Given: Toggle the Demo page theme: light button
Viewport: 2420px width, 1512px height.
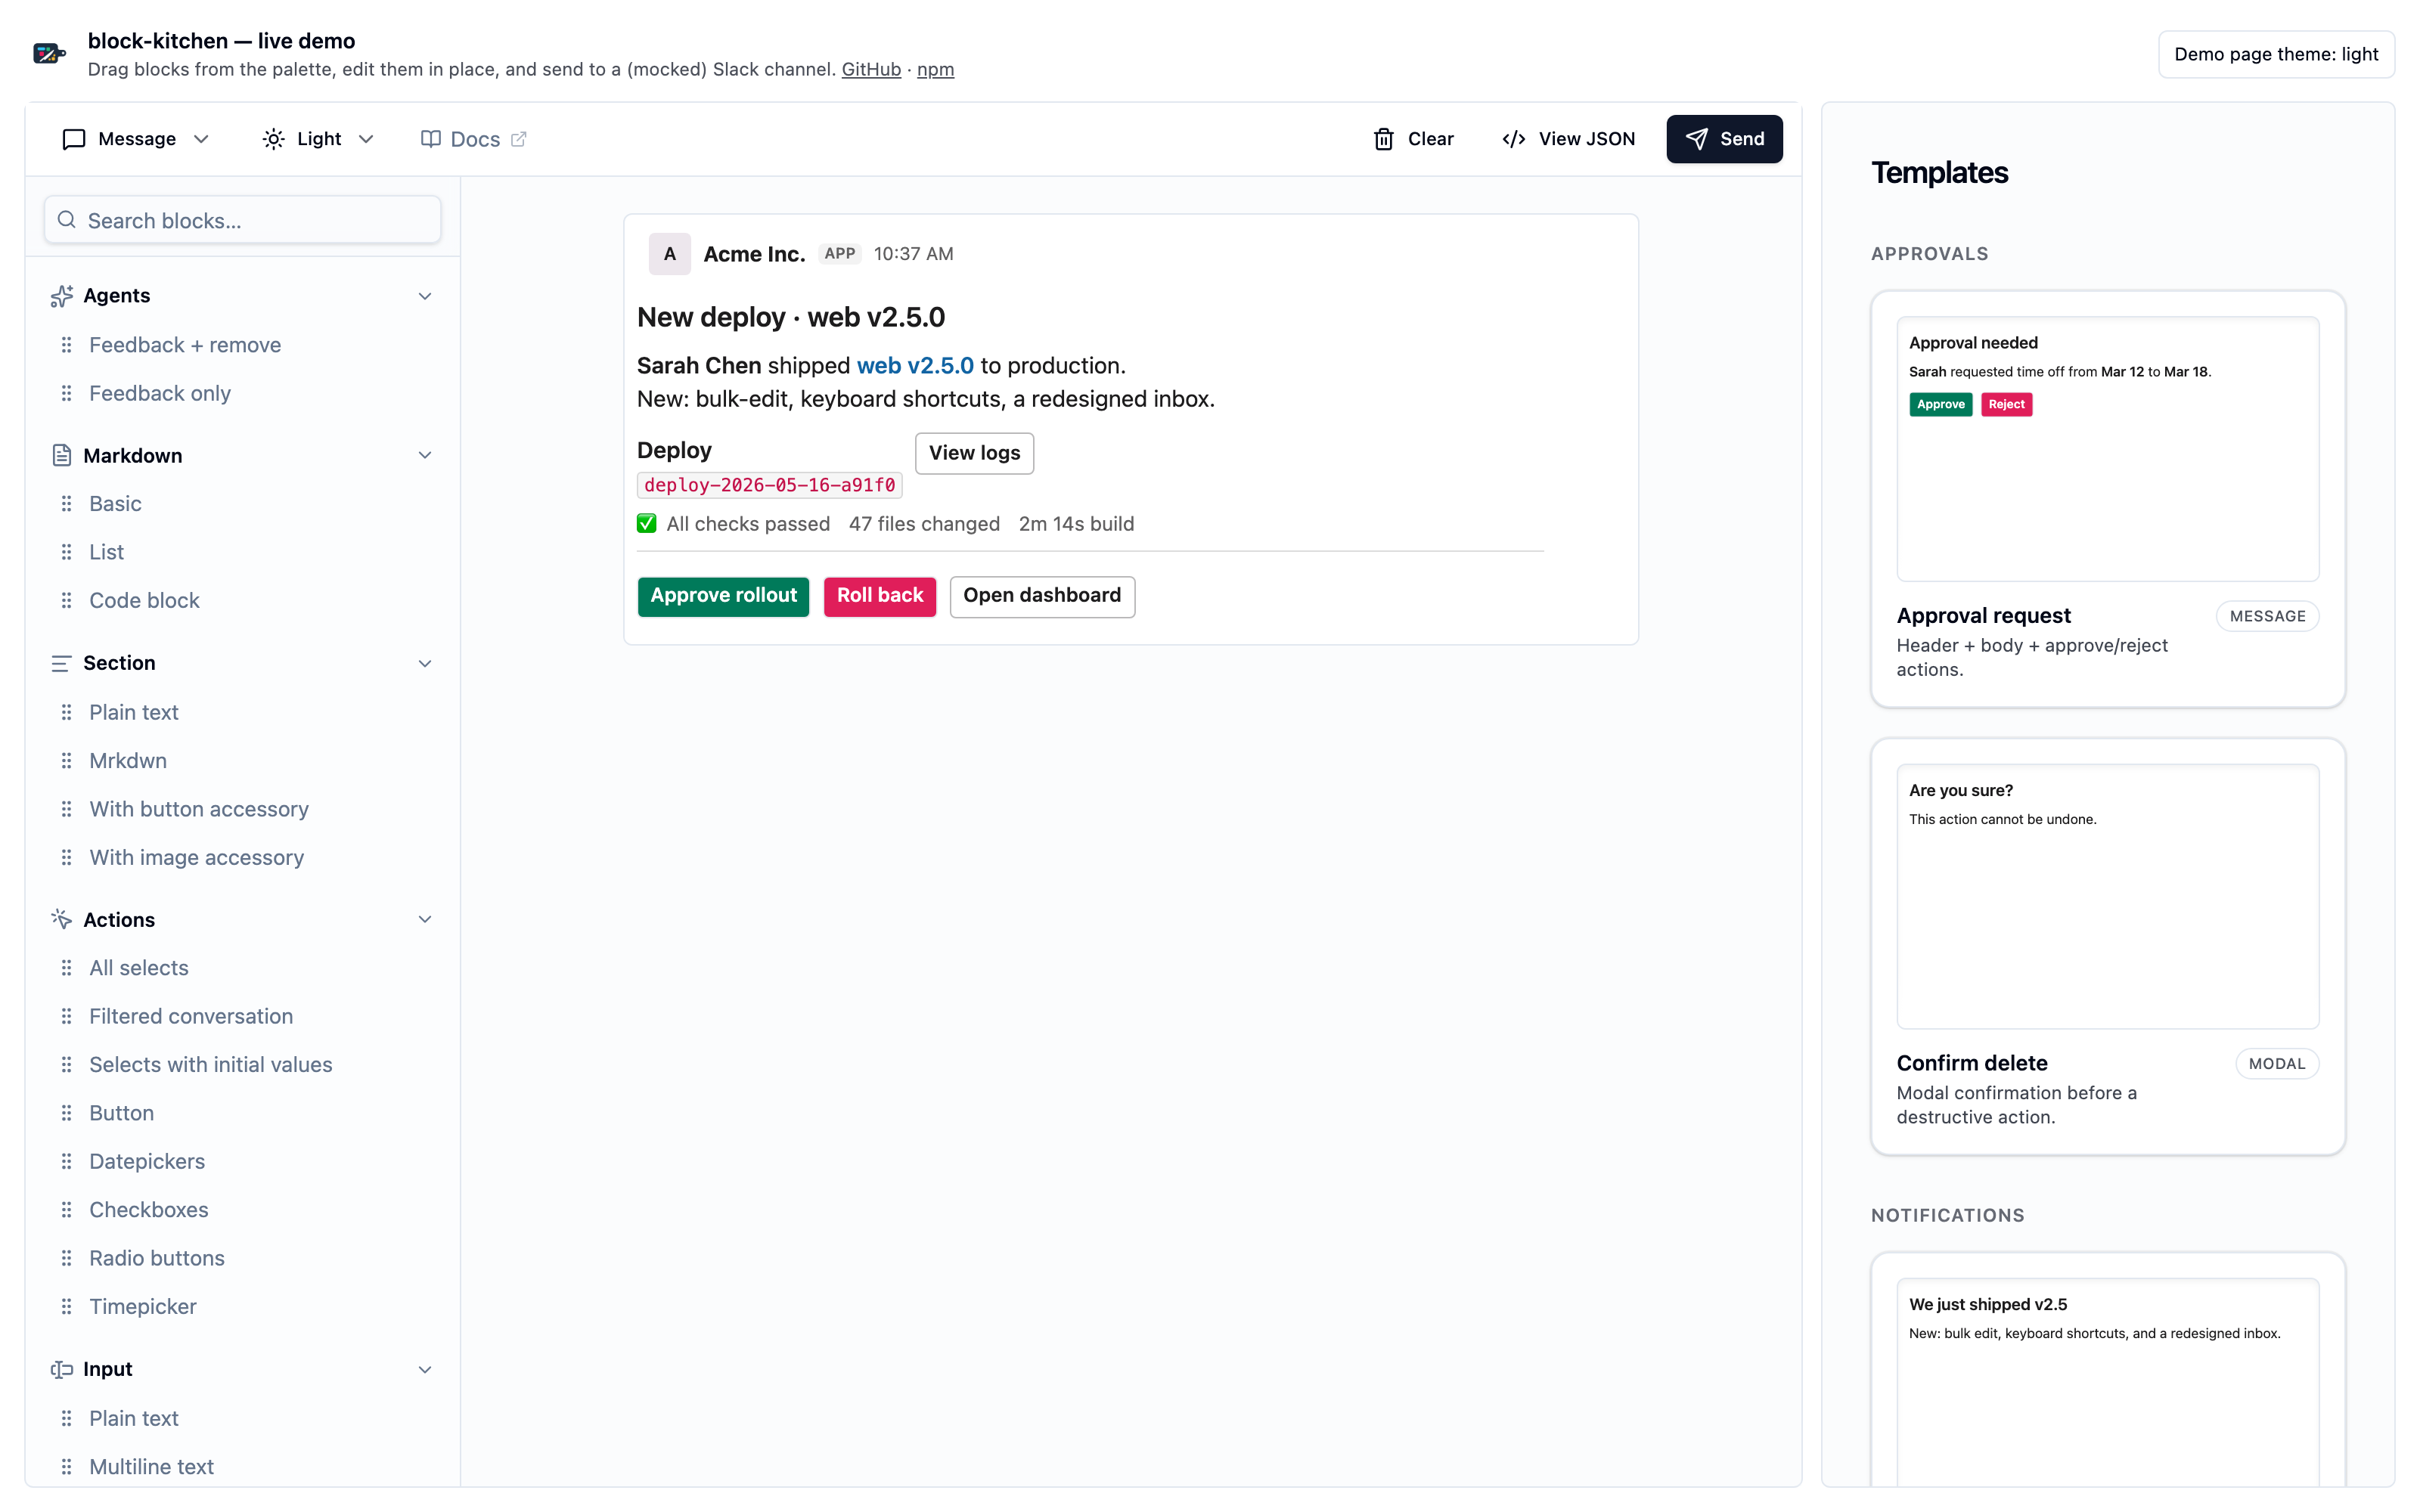Looking at the screenshot, I should pos(2276,54).
